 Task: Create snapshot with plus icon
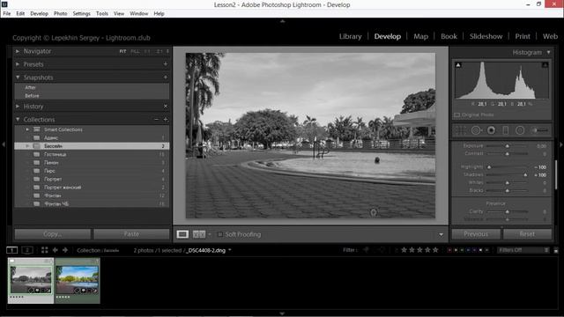166,77
